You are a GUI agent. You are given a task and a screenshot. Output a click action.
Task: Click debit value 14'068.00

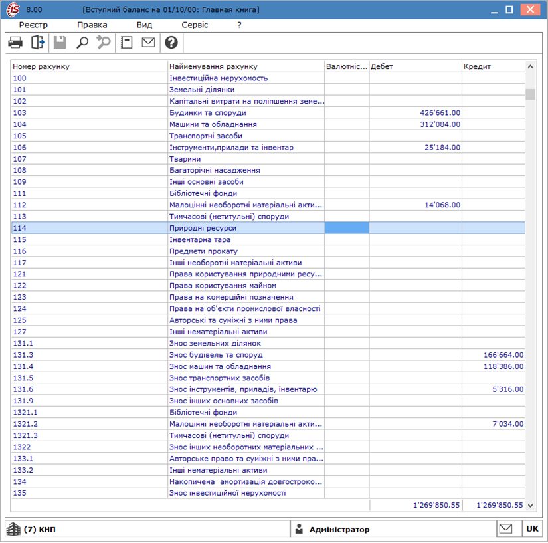[x=442, y=205]
